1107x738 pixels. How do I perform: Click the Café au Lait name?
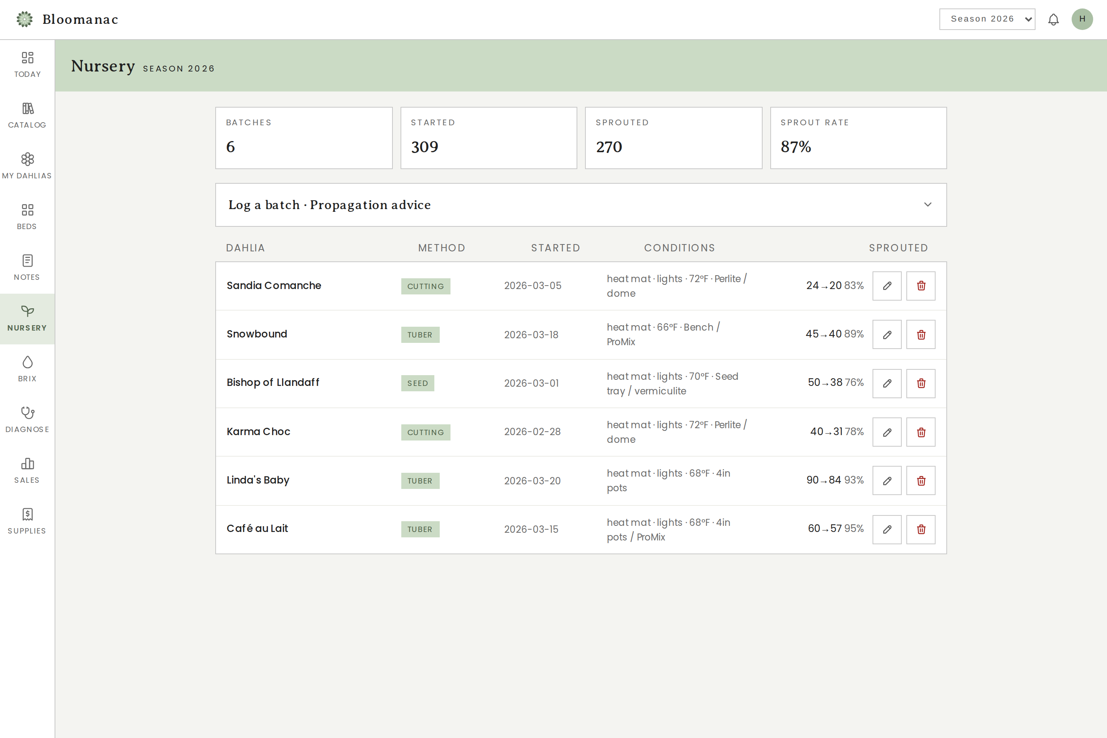[x=258, y=529]
